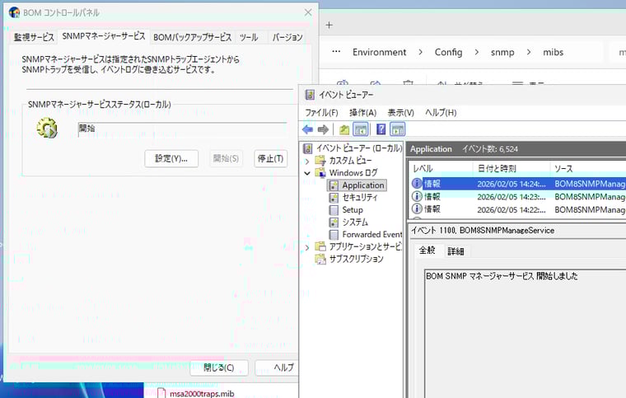This screenshot has height=398, width=626.
Task: Click the disabled 開始(S) button
Action: click(x=226, y=158)
